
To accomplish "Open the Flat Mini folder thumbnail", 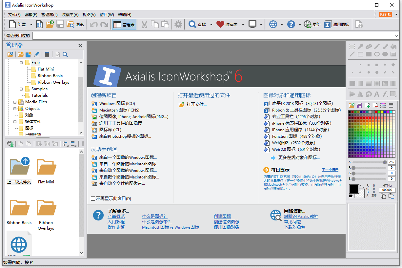I will (46, 171).
